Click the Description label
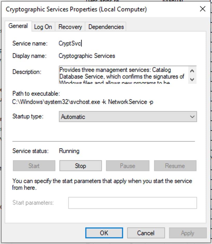 (27, 72)
